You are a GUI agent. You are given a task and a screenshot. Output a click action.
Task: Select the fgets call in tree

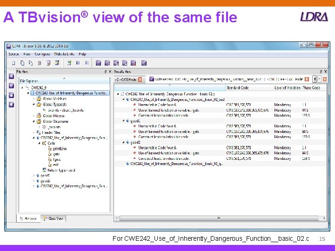click(57, 159)
